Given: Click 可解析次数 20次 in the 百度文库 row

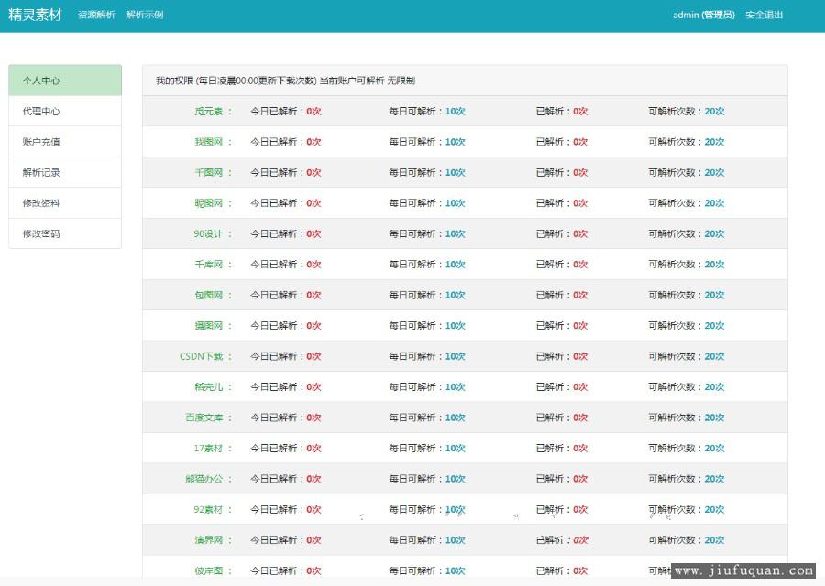Looking at the screenshot, I should 686,418.
